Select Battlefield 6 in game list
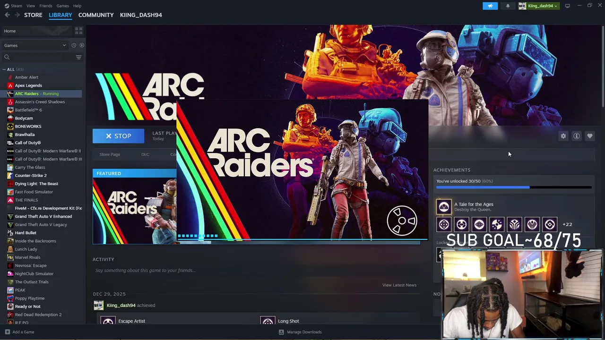 point(28,110)
